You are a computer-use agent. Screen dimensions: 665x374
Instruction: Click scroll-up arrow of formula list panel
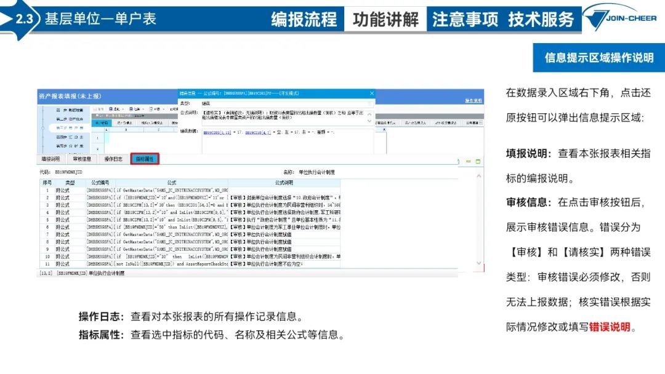pyautogui.click(x=479, y=176)
